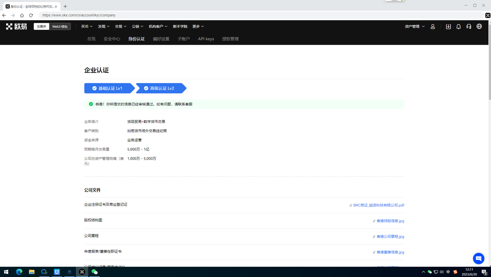491x277 pixels.
Task: Open the Windows notification center
Action: (x=484, y=272)
